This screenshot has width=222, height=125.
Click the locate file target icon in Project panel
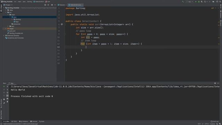pos(45,5)
